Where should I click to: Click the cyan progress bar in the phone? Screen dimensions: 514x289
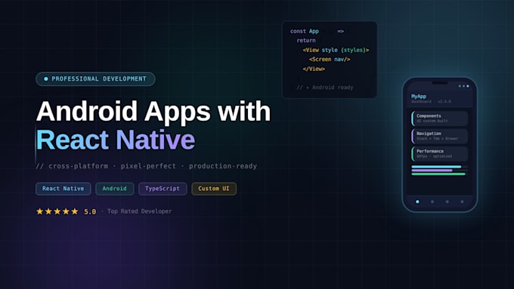[436, 167]
